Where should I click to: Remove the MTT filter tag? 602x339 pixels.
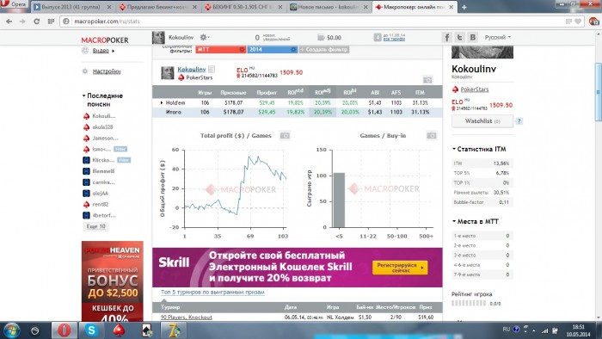242,50
